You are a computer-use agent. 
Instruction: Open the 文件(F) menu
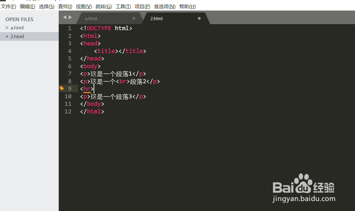click(x=9, y=7)
